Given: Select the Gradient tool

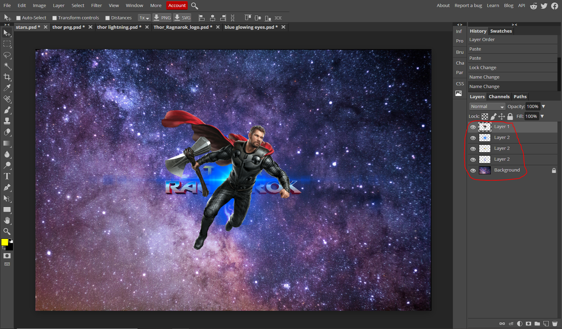Looking at the screenshot, I should [7, 143].
